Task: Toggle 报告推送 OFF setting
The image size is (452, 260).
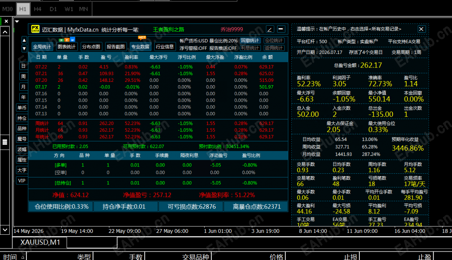Action: [223, 48]
